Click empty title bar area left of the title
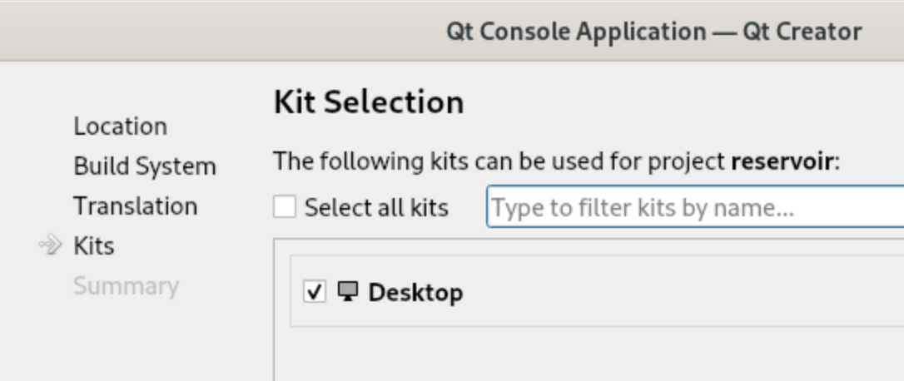Image resolution: width=904 pixels, height=381 pixels. [208, 32]
